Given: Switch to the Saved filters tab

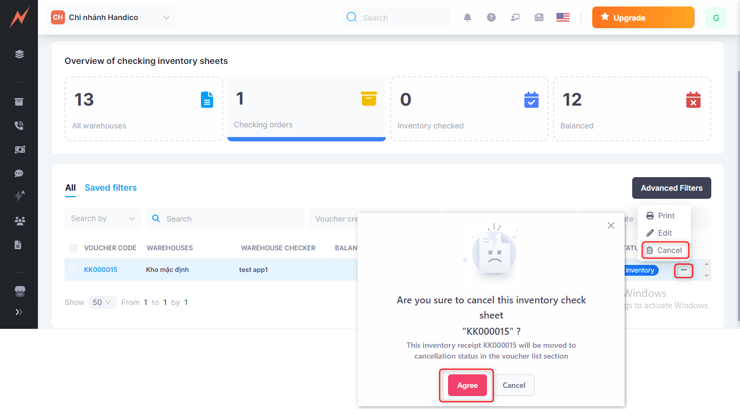Looking at the screenshot, I should point(111,188).
